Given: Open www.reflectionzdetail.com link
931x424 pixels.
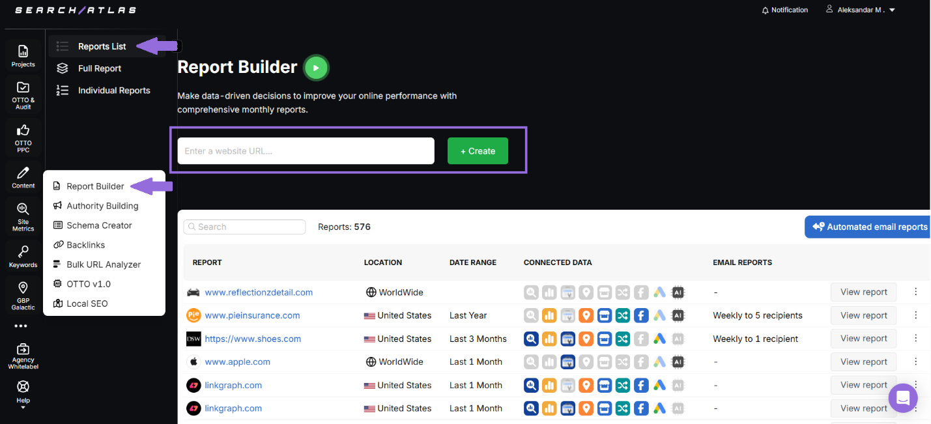Looking at the screenshot, I should (259, 292).
